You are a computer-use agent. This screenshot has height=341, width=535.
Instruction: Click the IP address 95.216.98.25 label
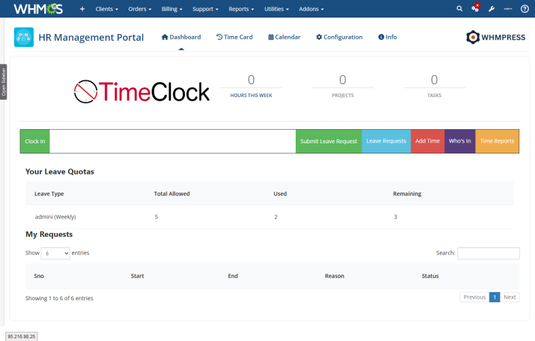(x=21, y=336)
